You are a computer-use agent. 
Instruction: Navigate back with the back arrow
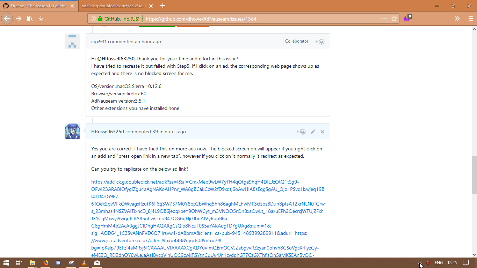coord(7,18)
